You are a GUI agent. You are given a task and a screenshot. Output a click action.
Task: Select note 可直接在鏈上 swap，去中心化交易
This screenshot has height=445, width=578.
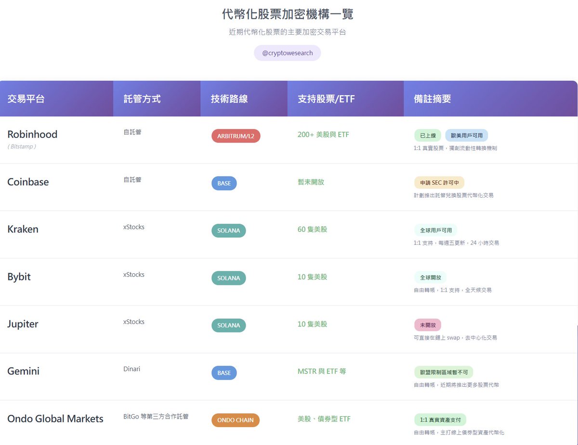coord(455,338)
